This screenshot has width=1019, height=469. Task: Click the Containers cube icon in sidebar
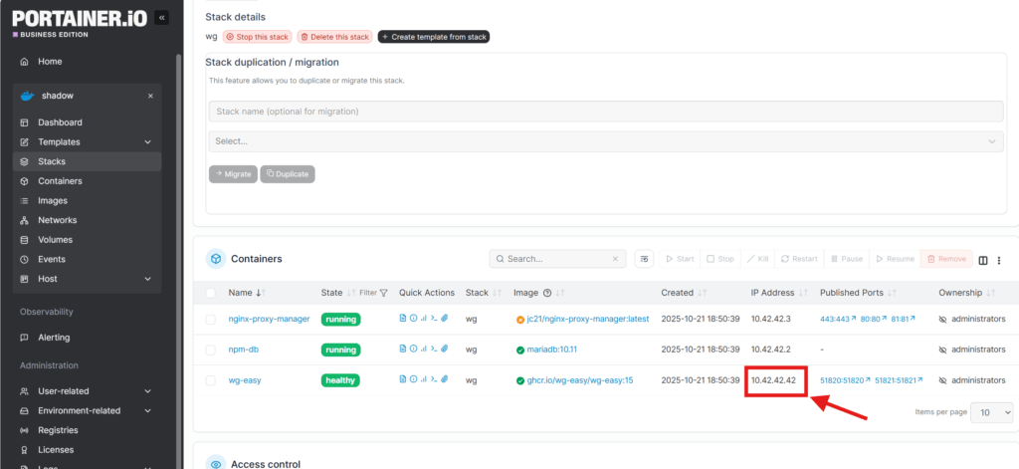point(26,181)
